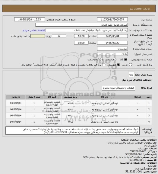The width and height of the screenshot is (158, 174).
Task: Click the remaining days field showing 6
Action: point(59,36)
